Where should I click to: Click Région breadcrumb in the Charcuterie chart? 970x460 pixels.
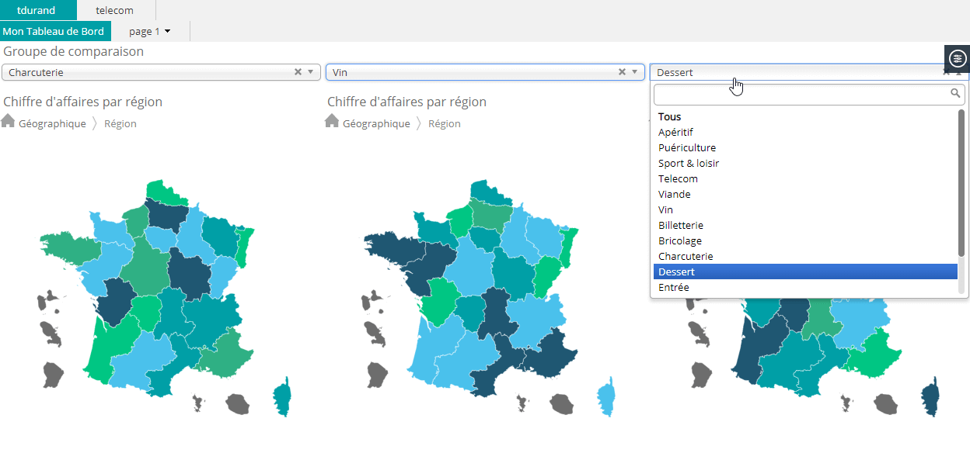(120, 123)
